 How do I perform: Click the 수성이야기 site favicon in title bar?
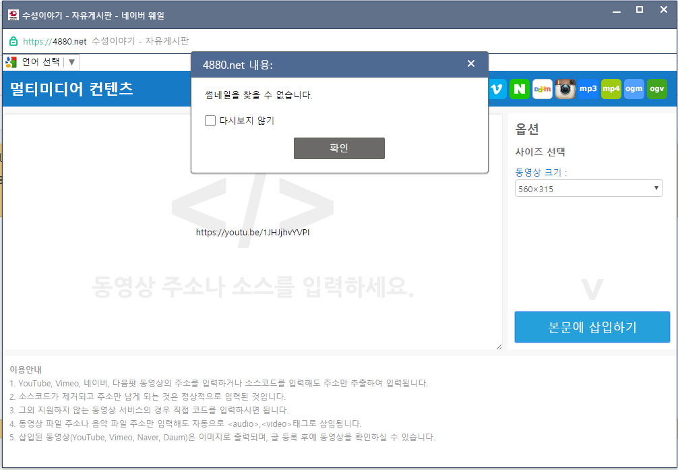click(x=13, y=15)
